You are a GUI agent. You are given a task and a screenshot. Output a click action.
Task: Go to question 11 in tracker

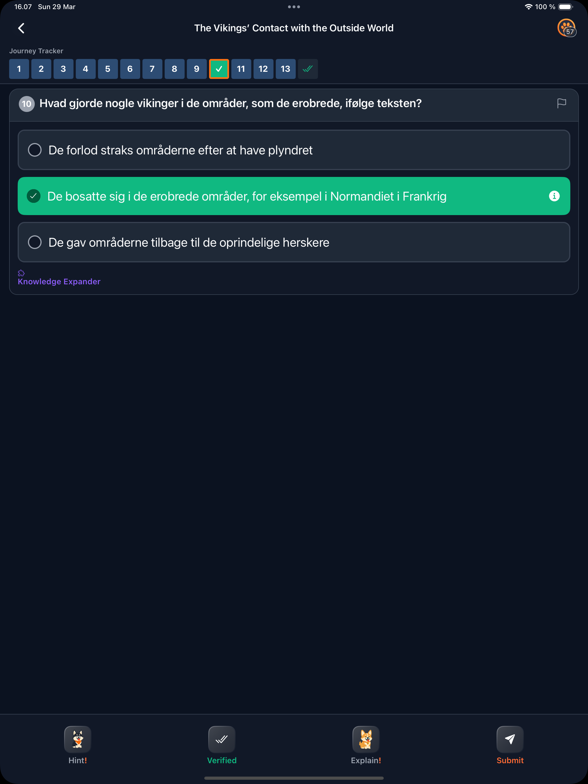[241, 69]
